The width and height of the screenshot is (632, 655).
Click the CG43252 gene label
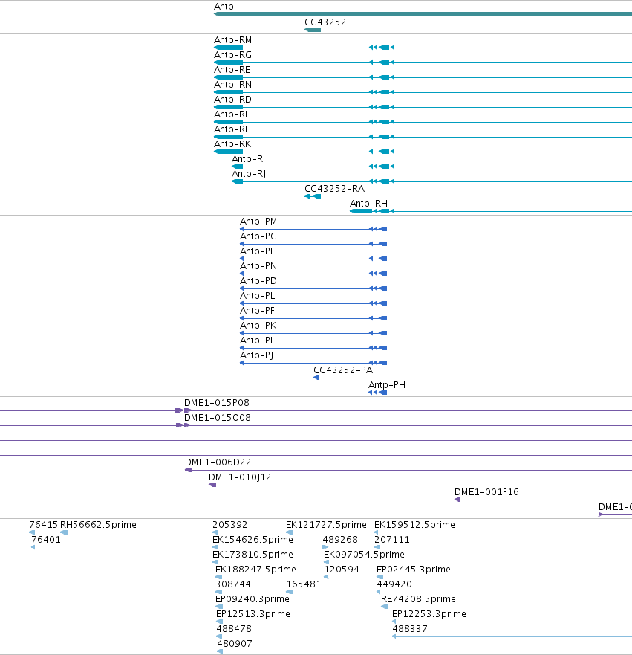pyautogui.click(x=325, y=22)
